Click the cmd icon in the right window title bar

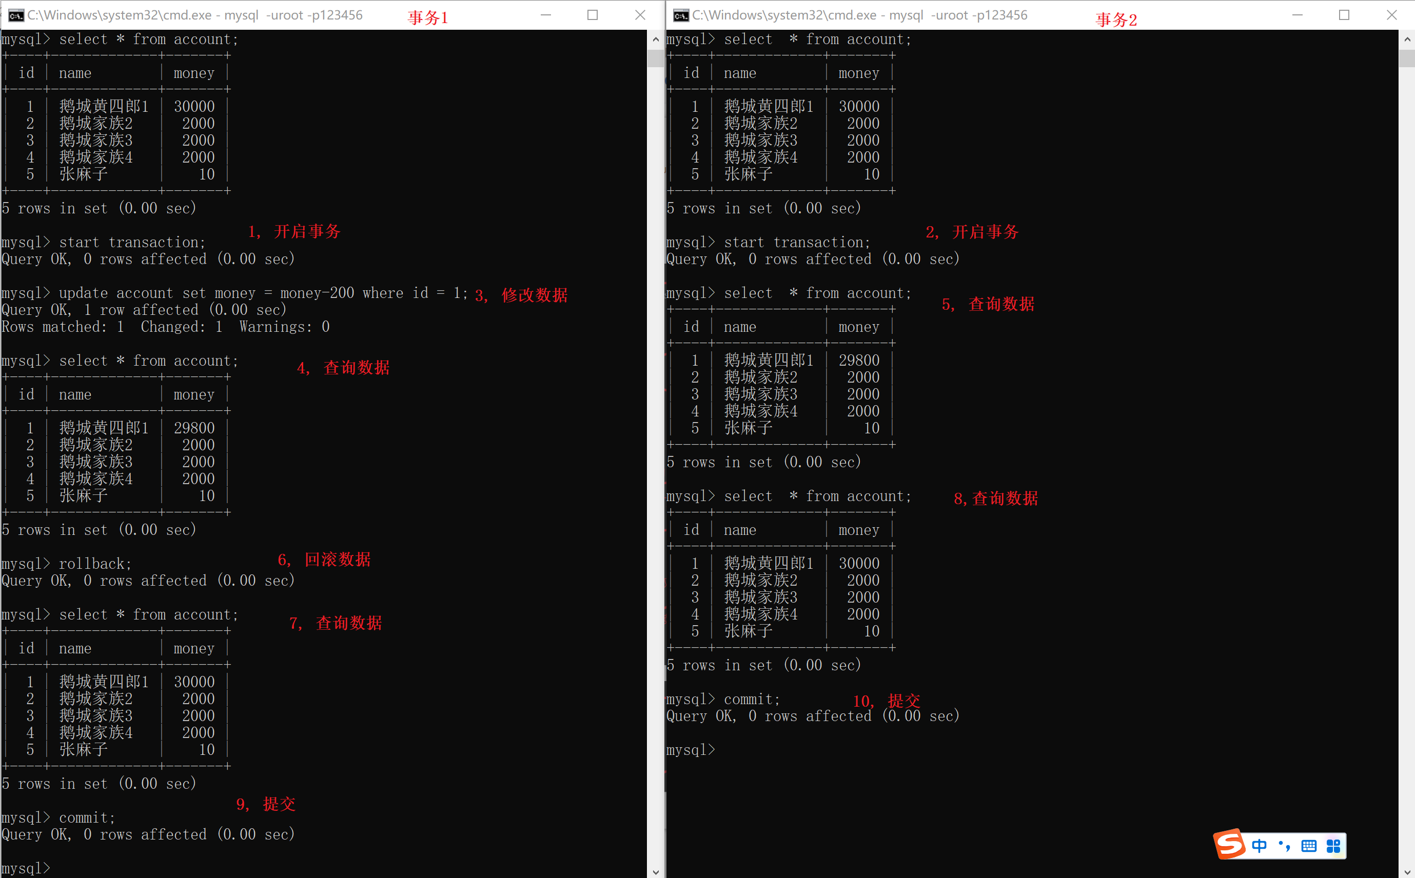(681, 15)
